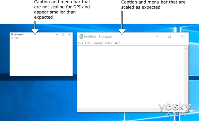
Task: Maximize the Notepad window
Action: [169, 36]
